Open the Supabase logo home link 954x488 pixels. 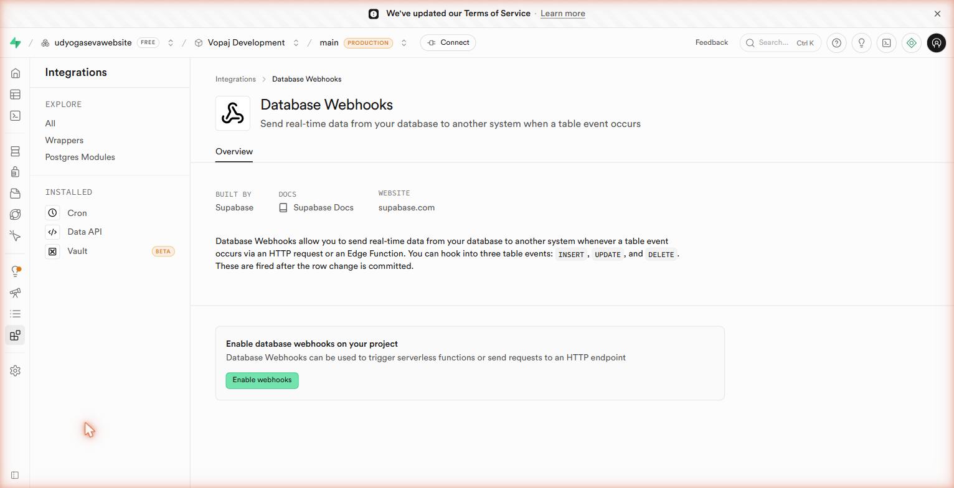16,43
